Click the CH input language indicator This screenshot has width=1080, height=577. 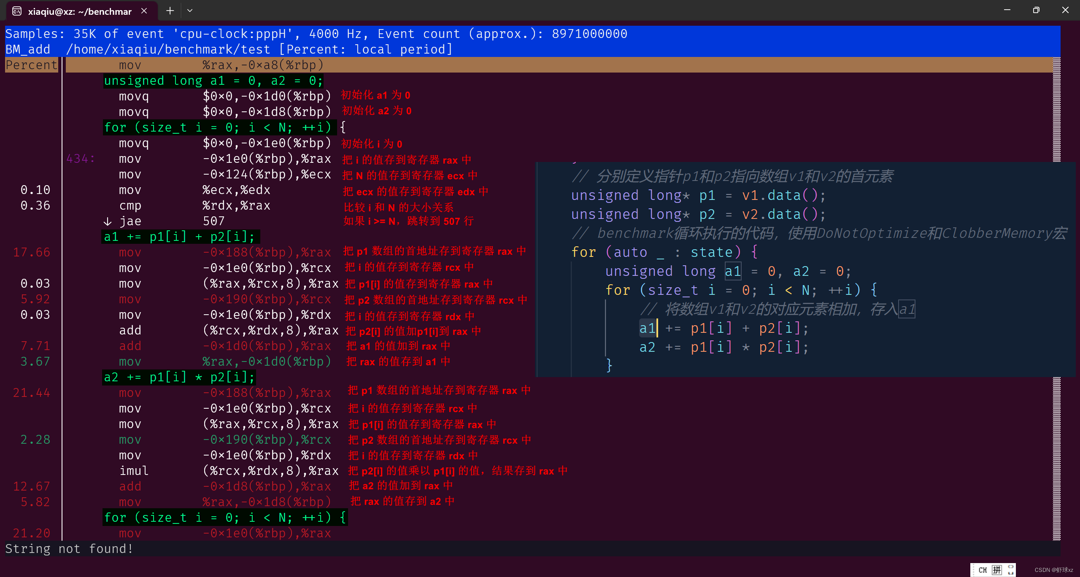(983, 570)
